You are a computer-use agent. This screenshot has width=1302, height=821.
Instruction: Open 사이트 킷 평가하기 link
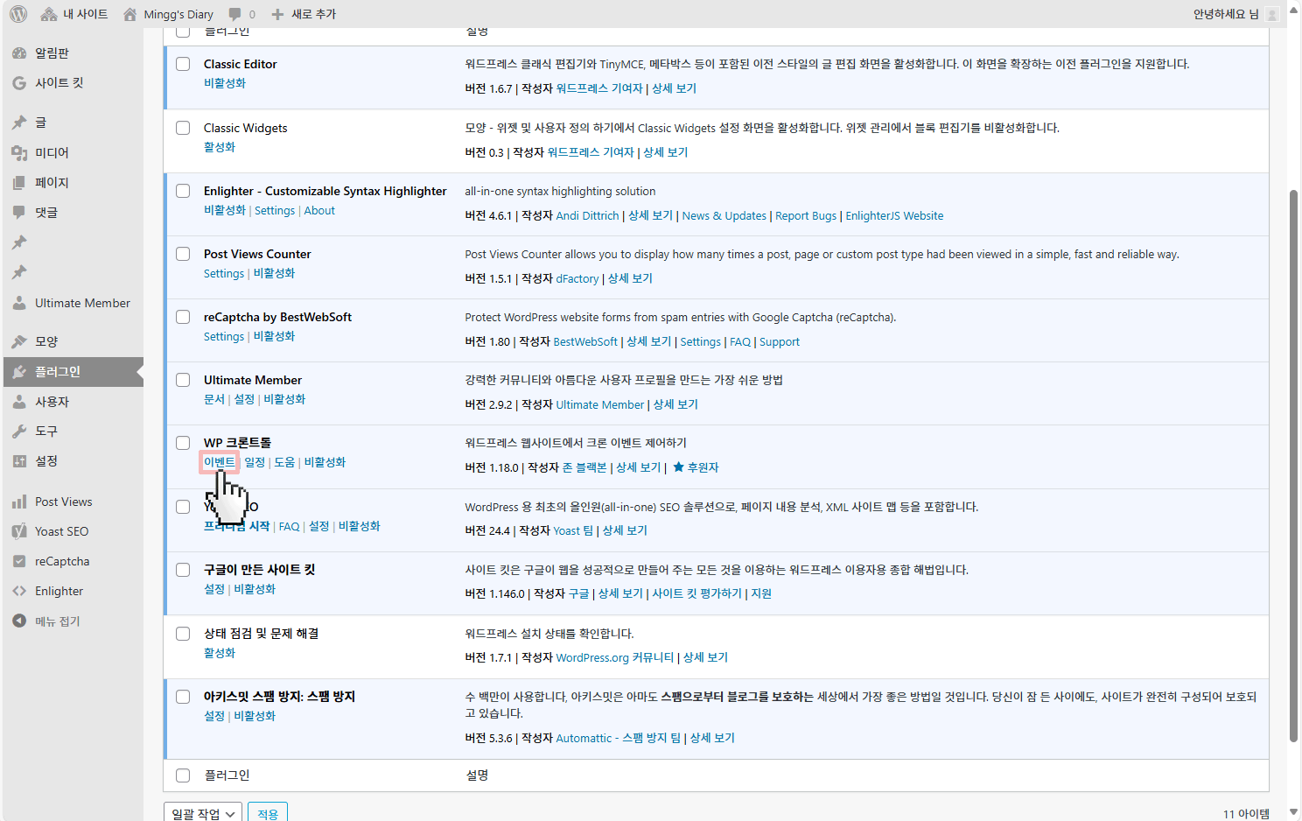point(696,593)
